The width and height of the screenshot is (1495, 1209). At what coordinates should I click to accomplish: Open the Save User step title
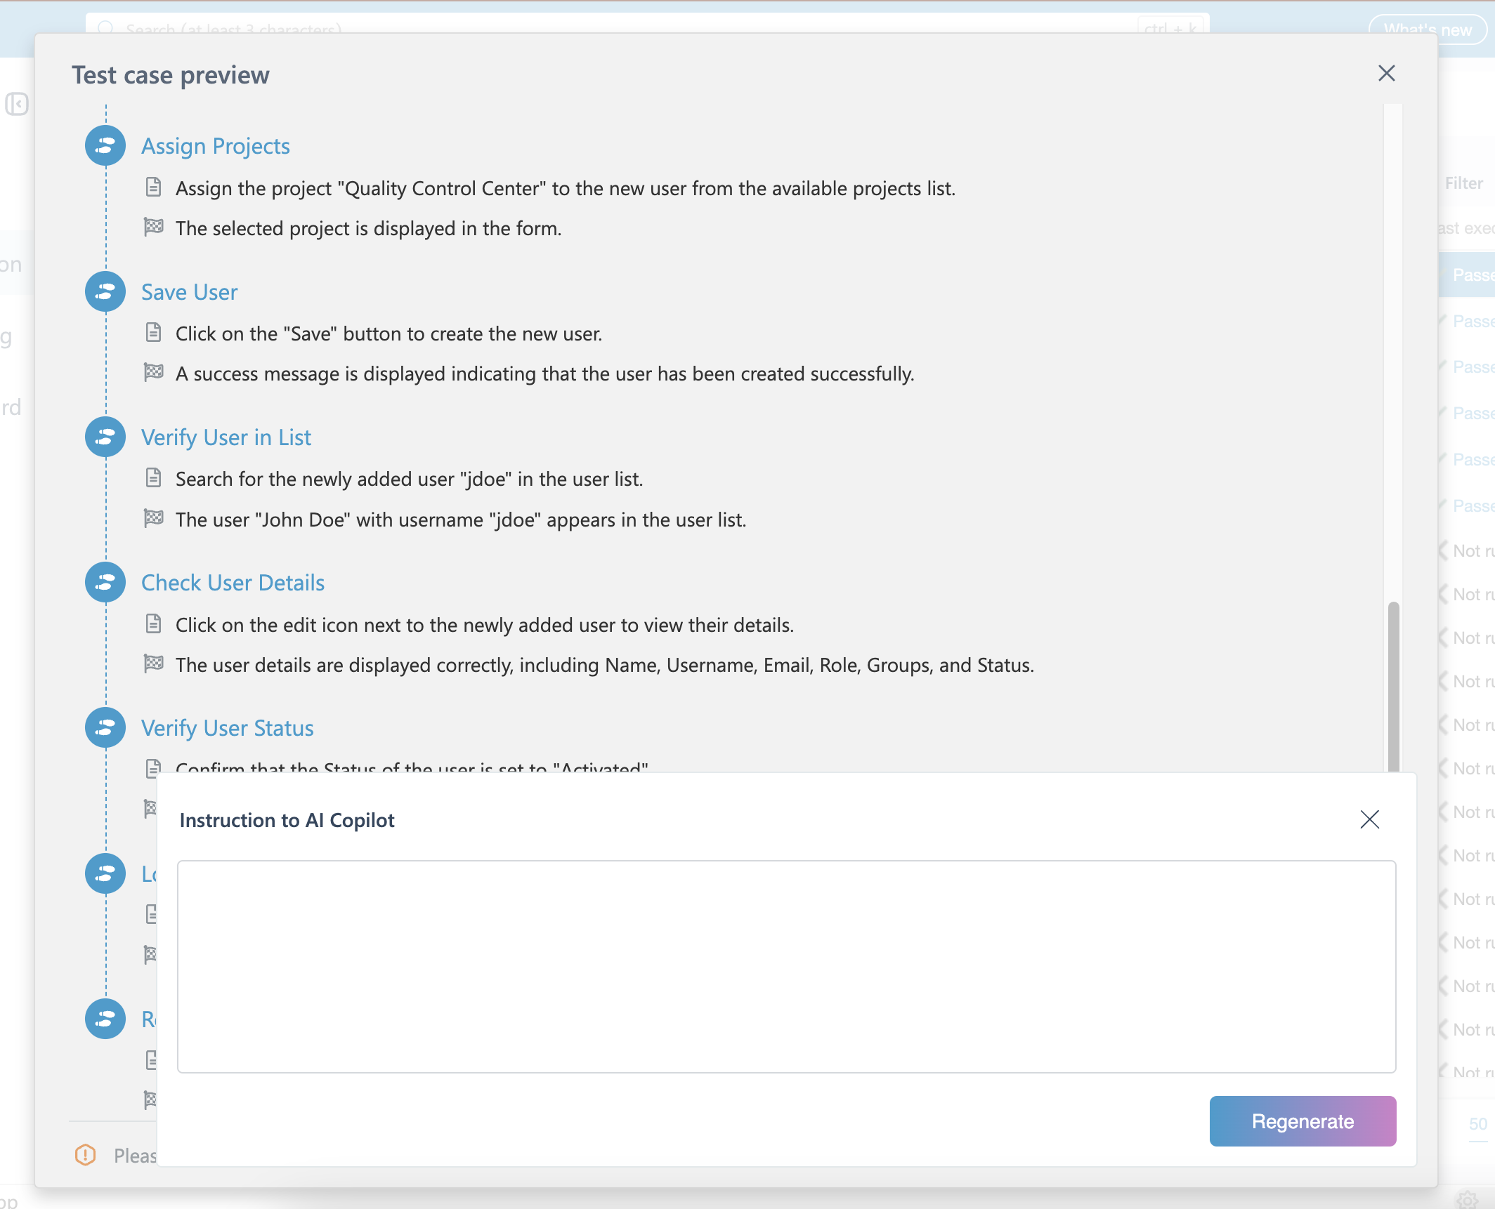[x=189, y=292]
